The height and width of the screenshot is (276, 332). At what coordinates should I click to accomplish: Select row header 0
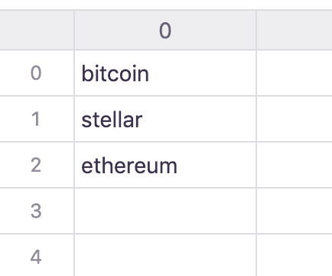(37, 73)
